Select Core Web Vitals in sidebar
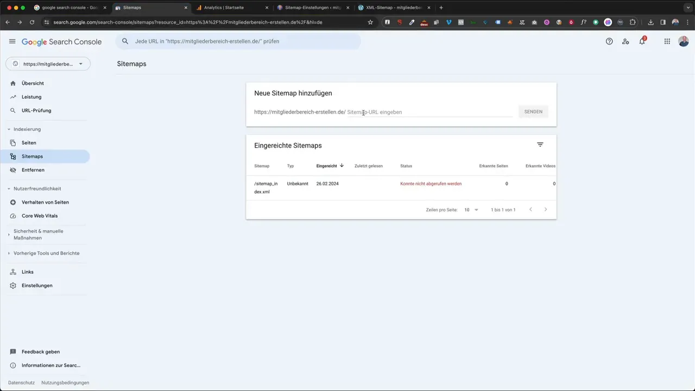This screenshot has height=391, width=695. coord(39,216)
